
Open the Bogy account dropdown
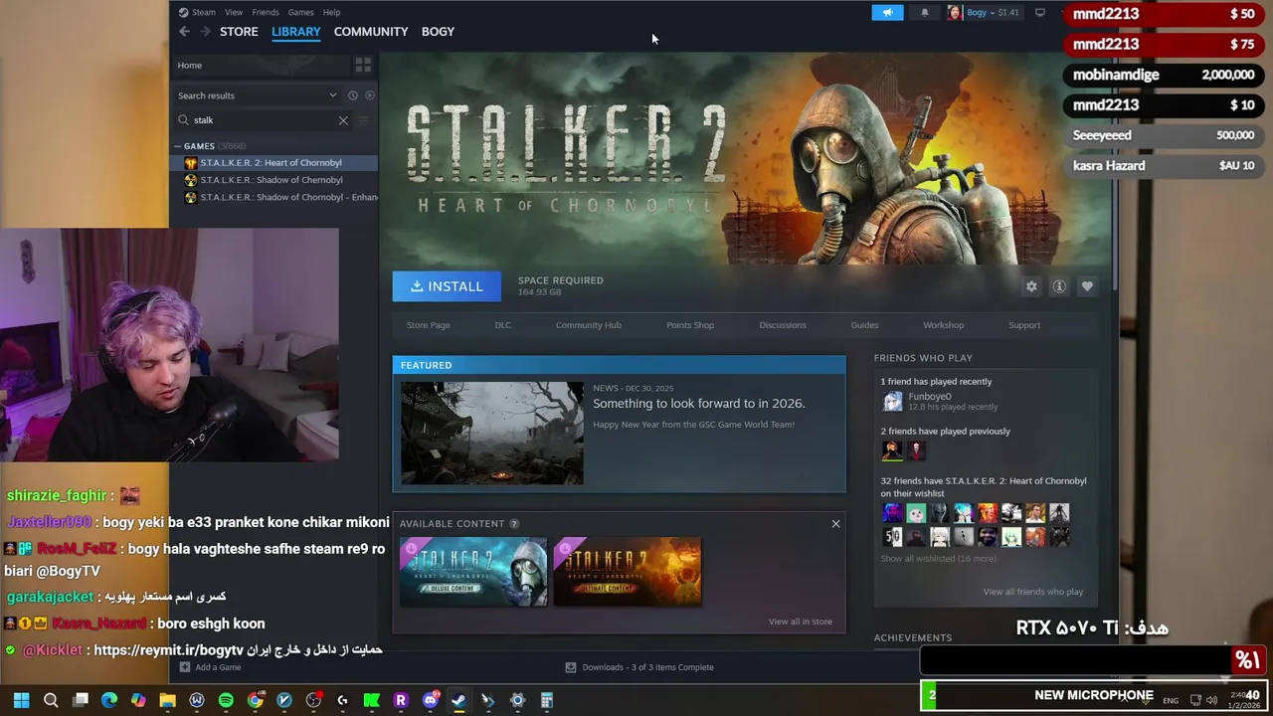pyautogui.click(x=983, y=13)
